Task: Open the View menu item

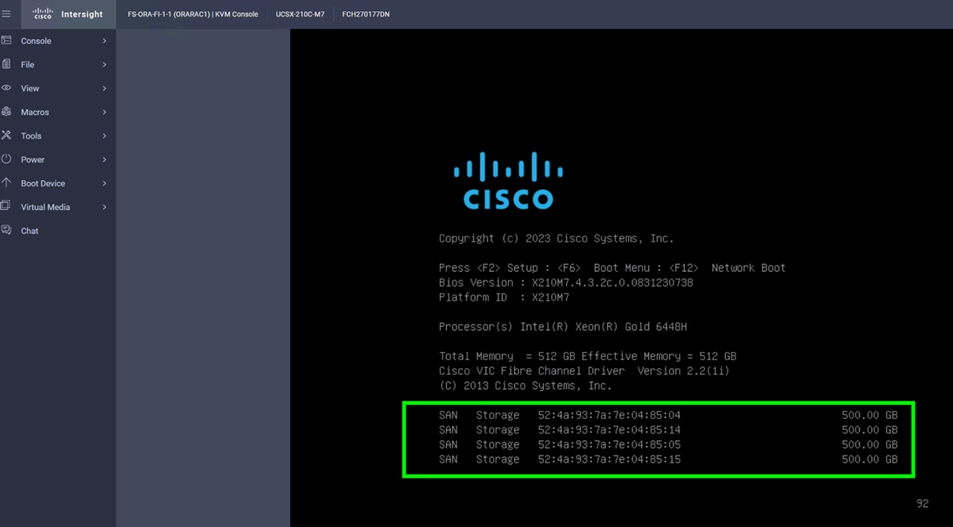Action: click(x=57, y=88)
